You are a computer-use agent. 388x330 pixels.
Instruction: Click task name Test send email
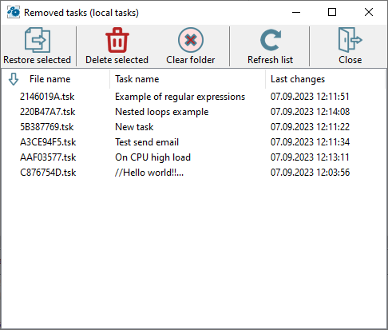[147, 142]
